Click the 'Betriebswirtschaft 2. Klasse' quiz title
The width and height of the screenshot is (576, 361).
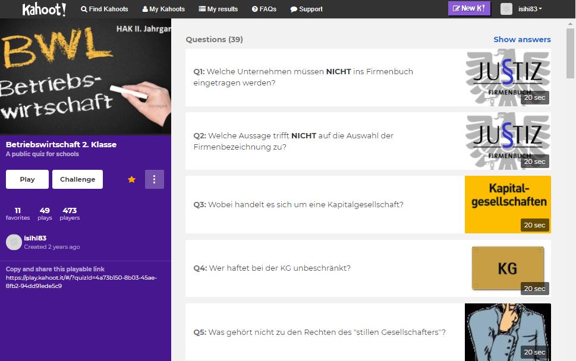pyautogui.click(x=61, y=144)
